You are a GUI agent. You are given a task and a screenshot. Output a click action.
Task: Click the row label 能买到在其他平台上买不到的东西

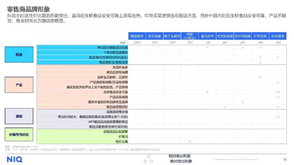[x=97, y=87]
